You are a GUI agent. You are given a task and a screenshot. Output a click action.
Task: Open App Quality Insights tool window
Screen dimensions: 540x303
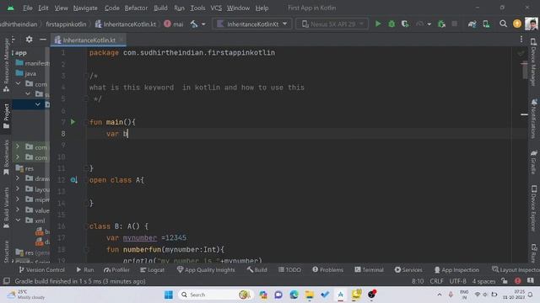(x=206, y=269)
